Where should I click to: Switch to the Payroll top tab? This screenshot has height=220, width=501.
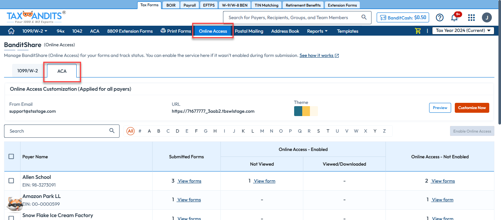190,5
